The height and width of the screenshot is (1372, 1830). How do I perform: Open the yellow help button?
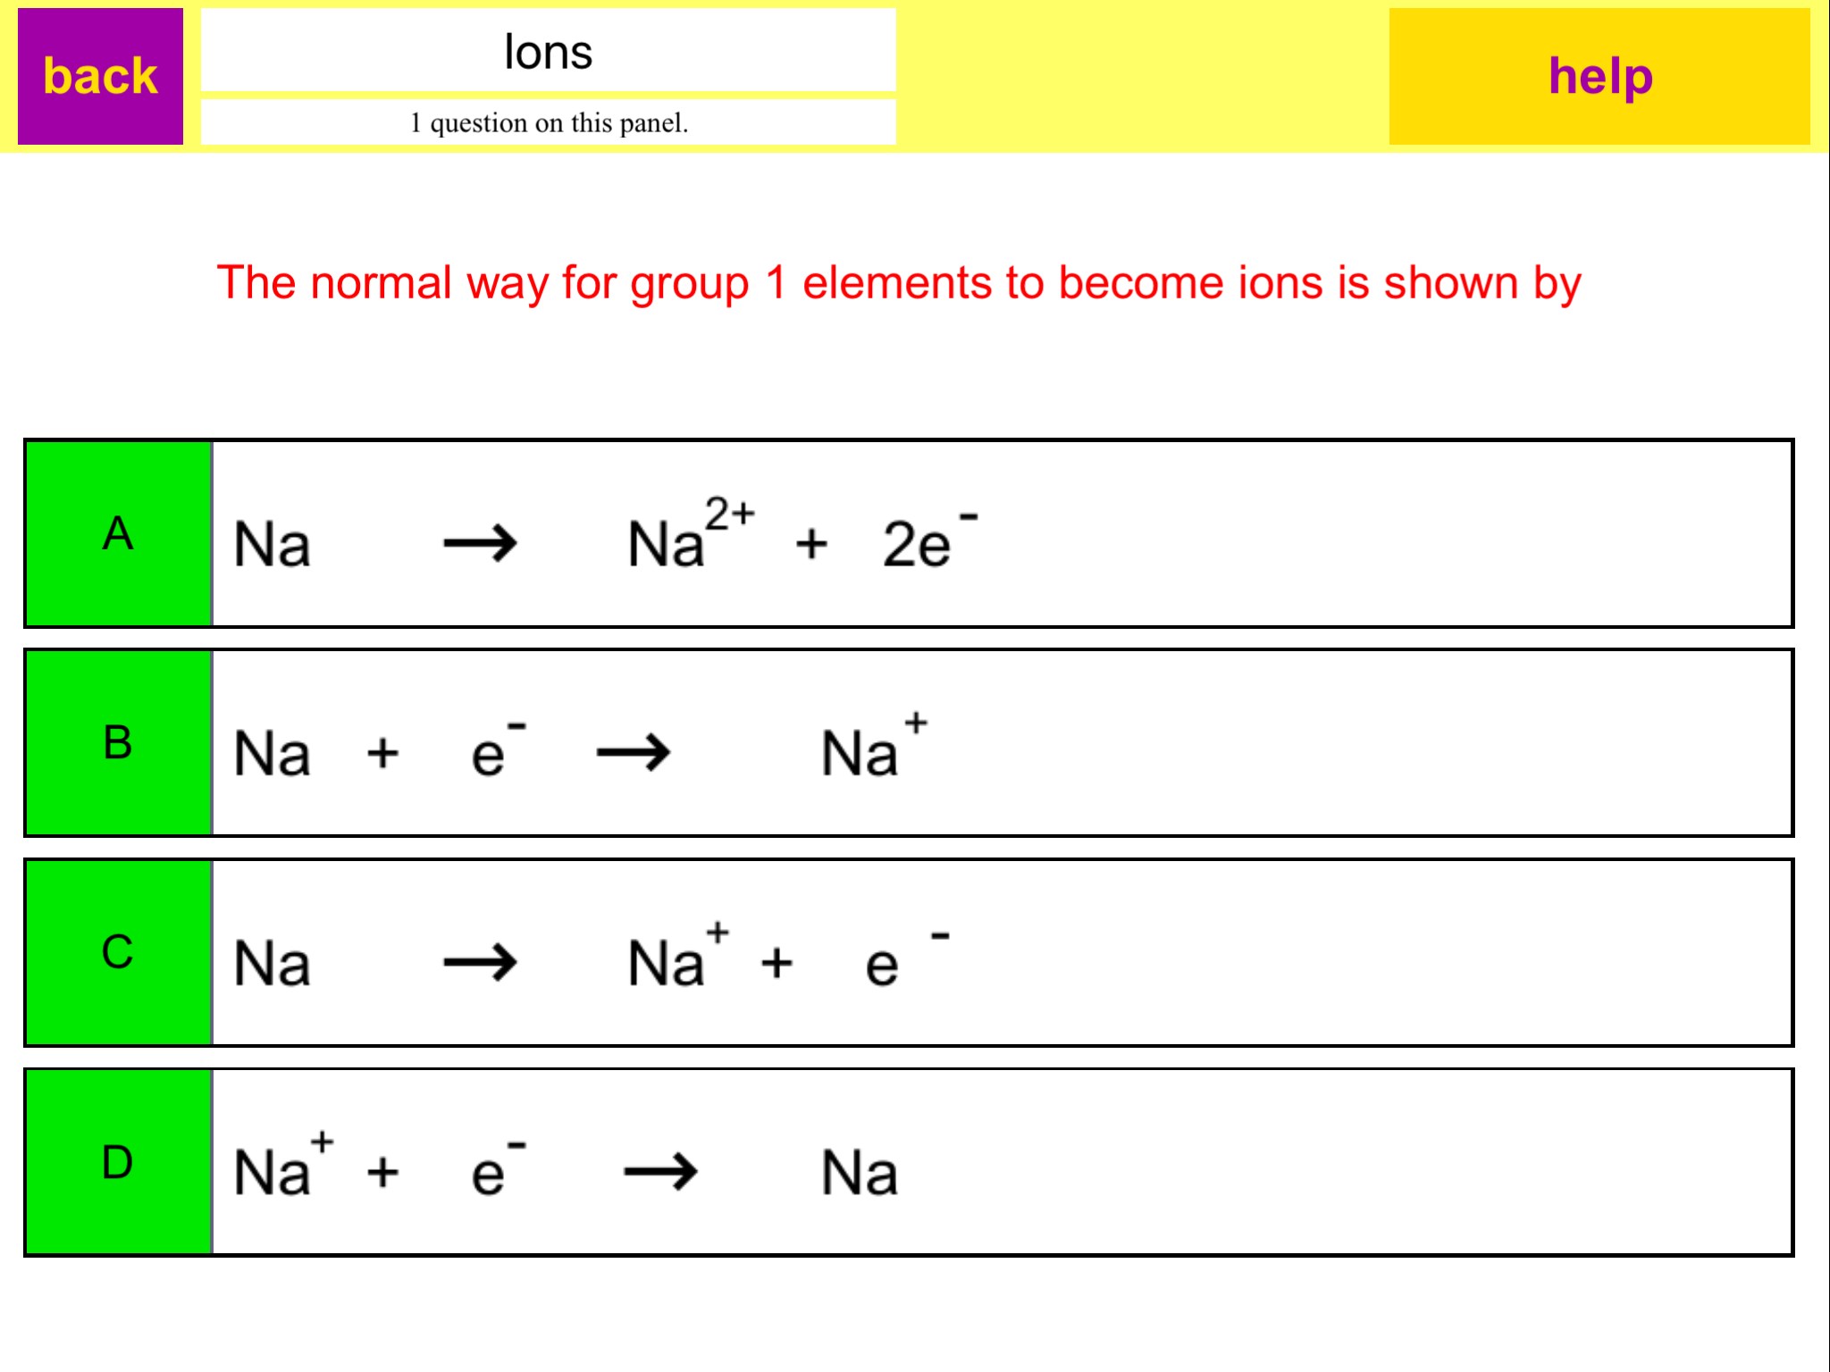pyautogui.click(x=1599, y=77)
